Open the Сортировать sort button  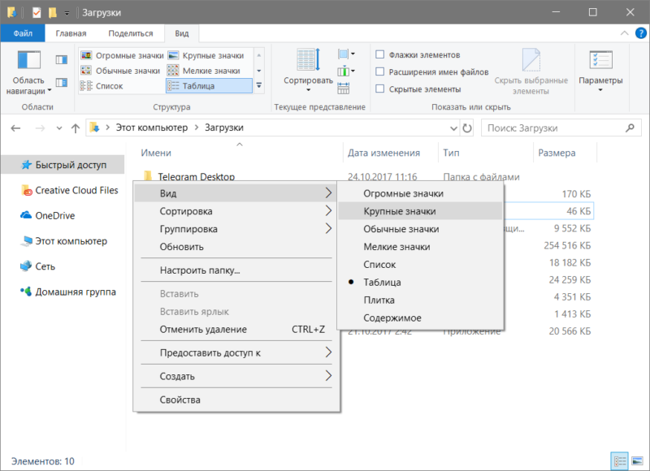click(x=308, y=71)
